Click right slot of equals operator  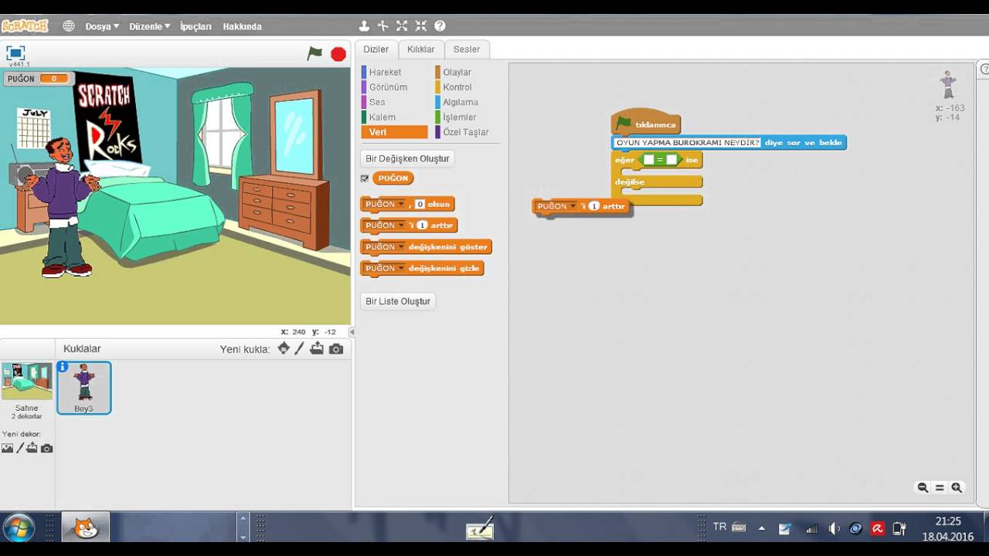(671, 160)
